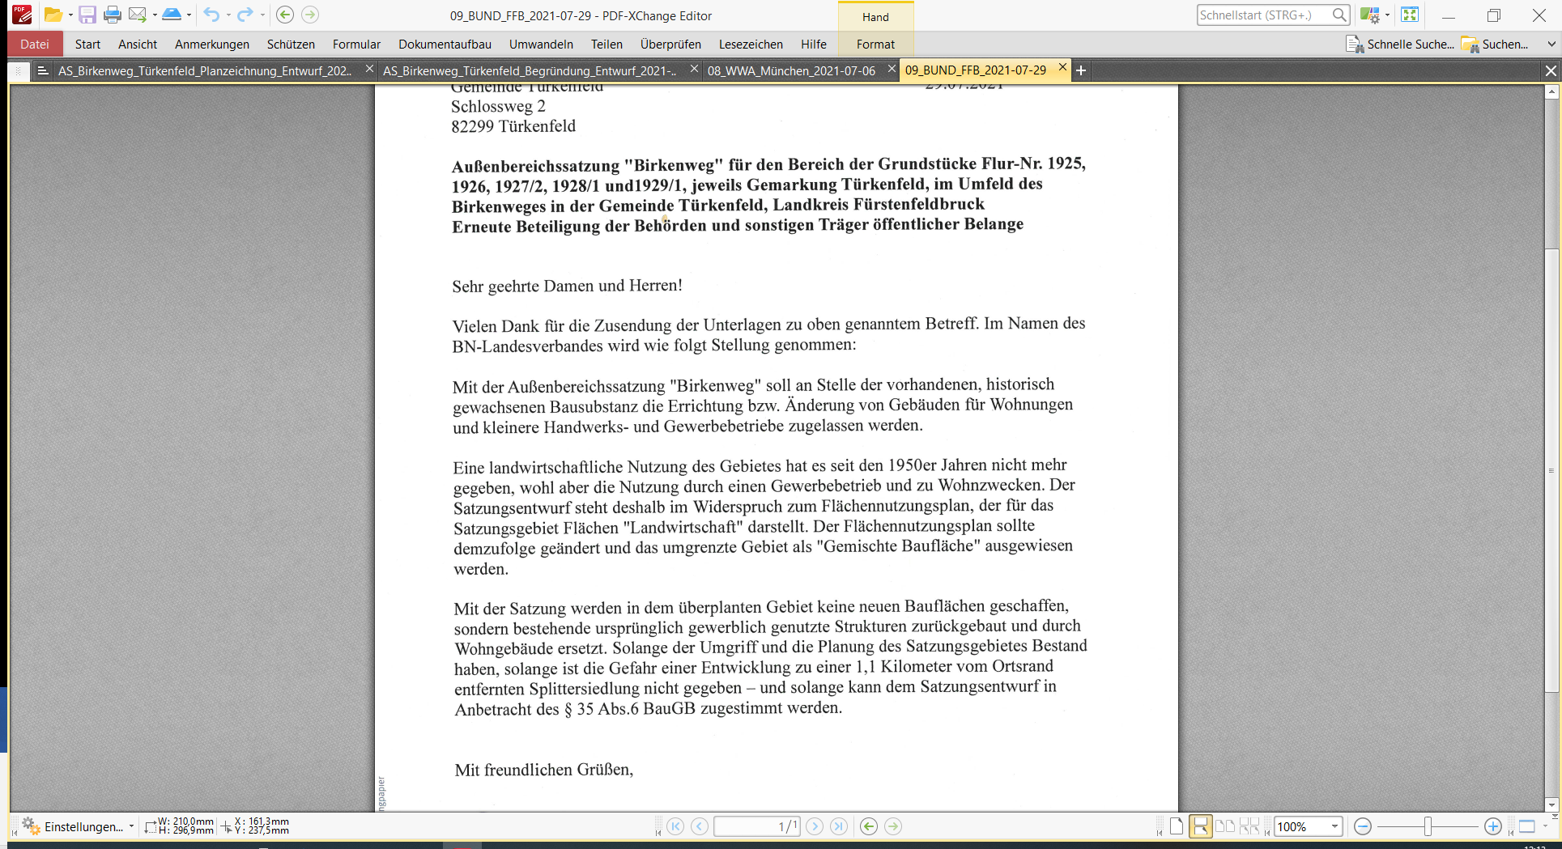Viewport: 1562px width, 849px height.
Task: Close the 08_WWA_München document tab
Action: tap(892, 70)
